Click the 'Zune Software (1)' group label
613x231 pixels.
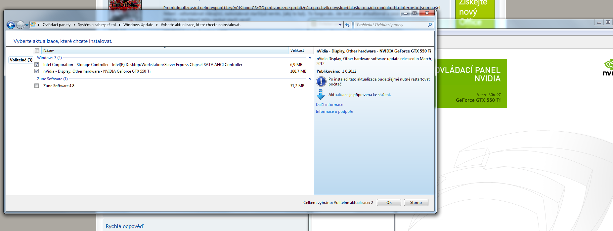[x=52, y=79]
